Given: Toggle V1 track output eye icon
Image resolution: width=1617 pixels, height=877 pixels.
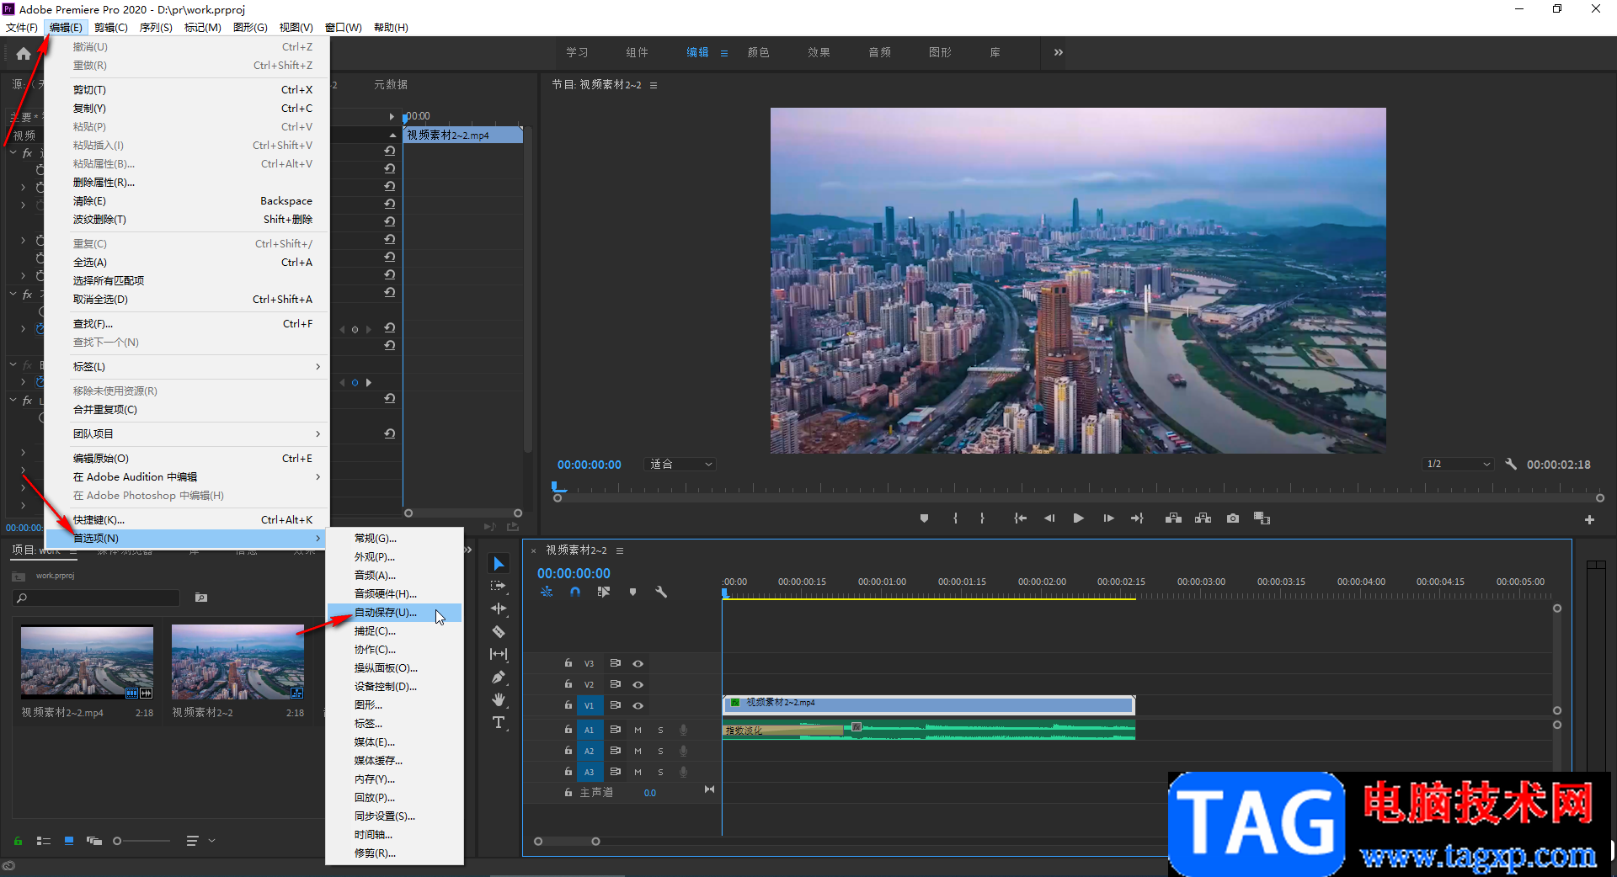Looking at the screenshot, I should tap(638, 705).
